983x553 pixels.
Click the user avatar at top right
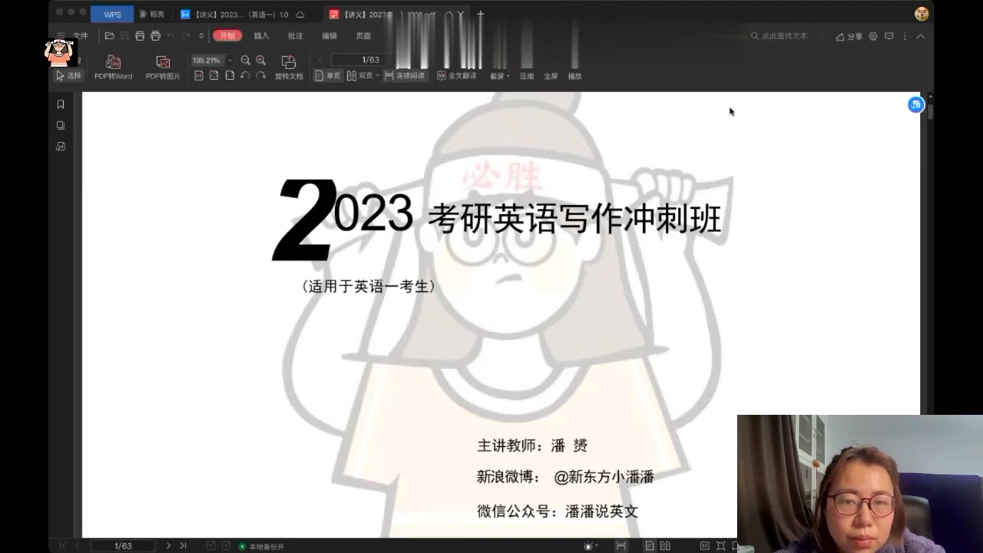[922, 14]
